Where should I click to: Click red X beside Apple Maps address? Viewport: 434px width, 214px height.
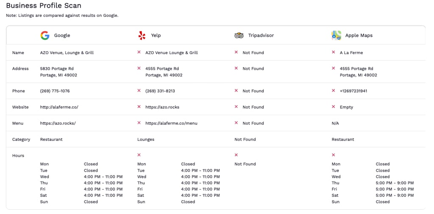tap(333, 68)
